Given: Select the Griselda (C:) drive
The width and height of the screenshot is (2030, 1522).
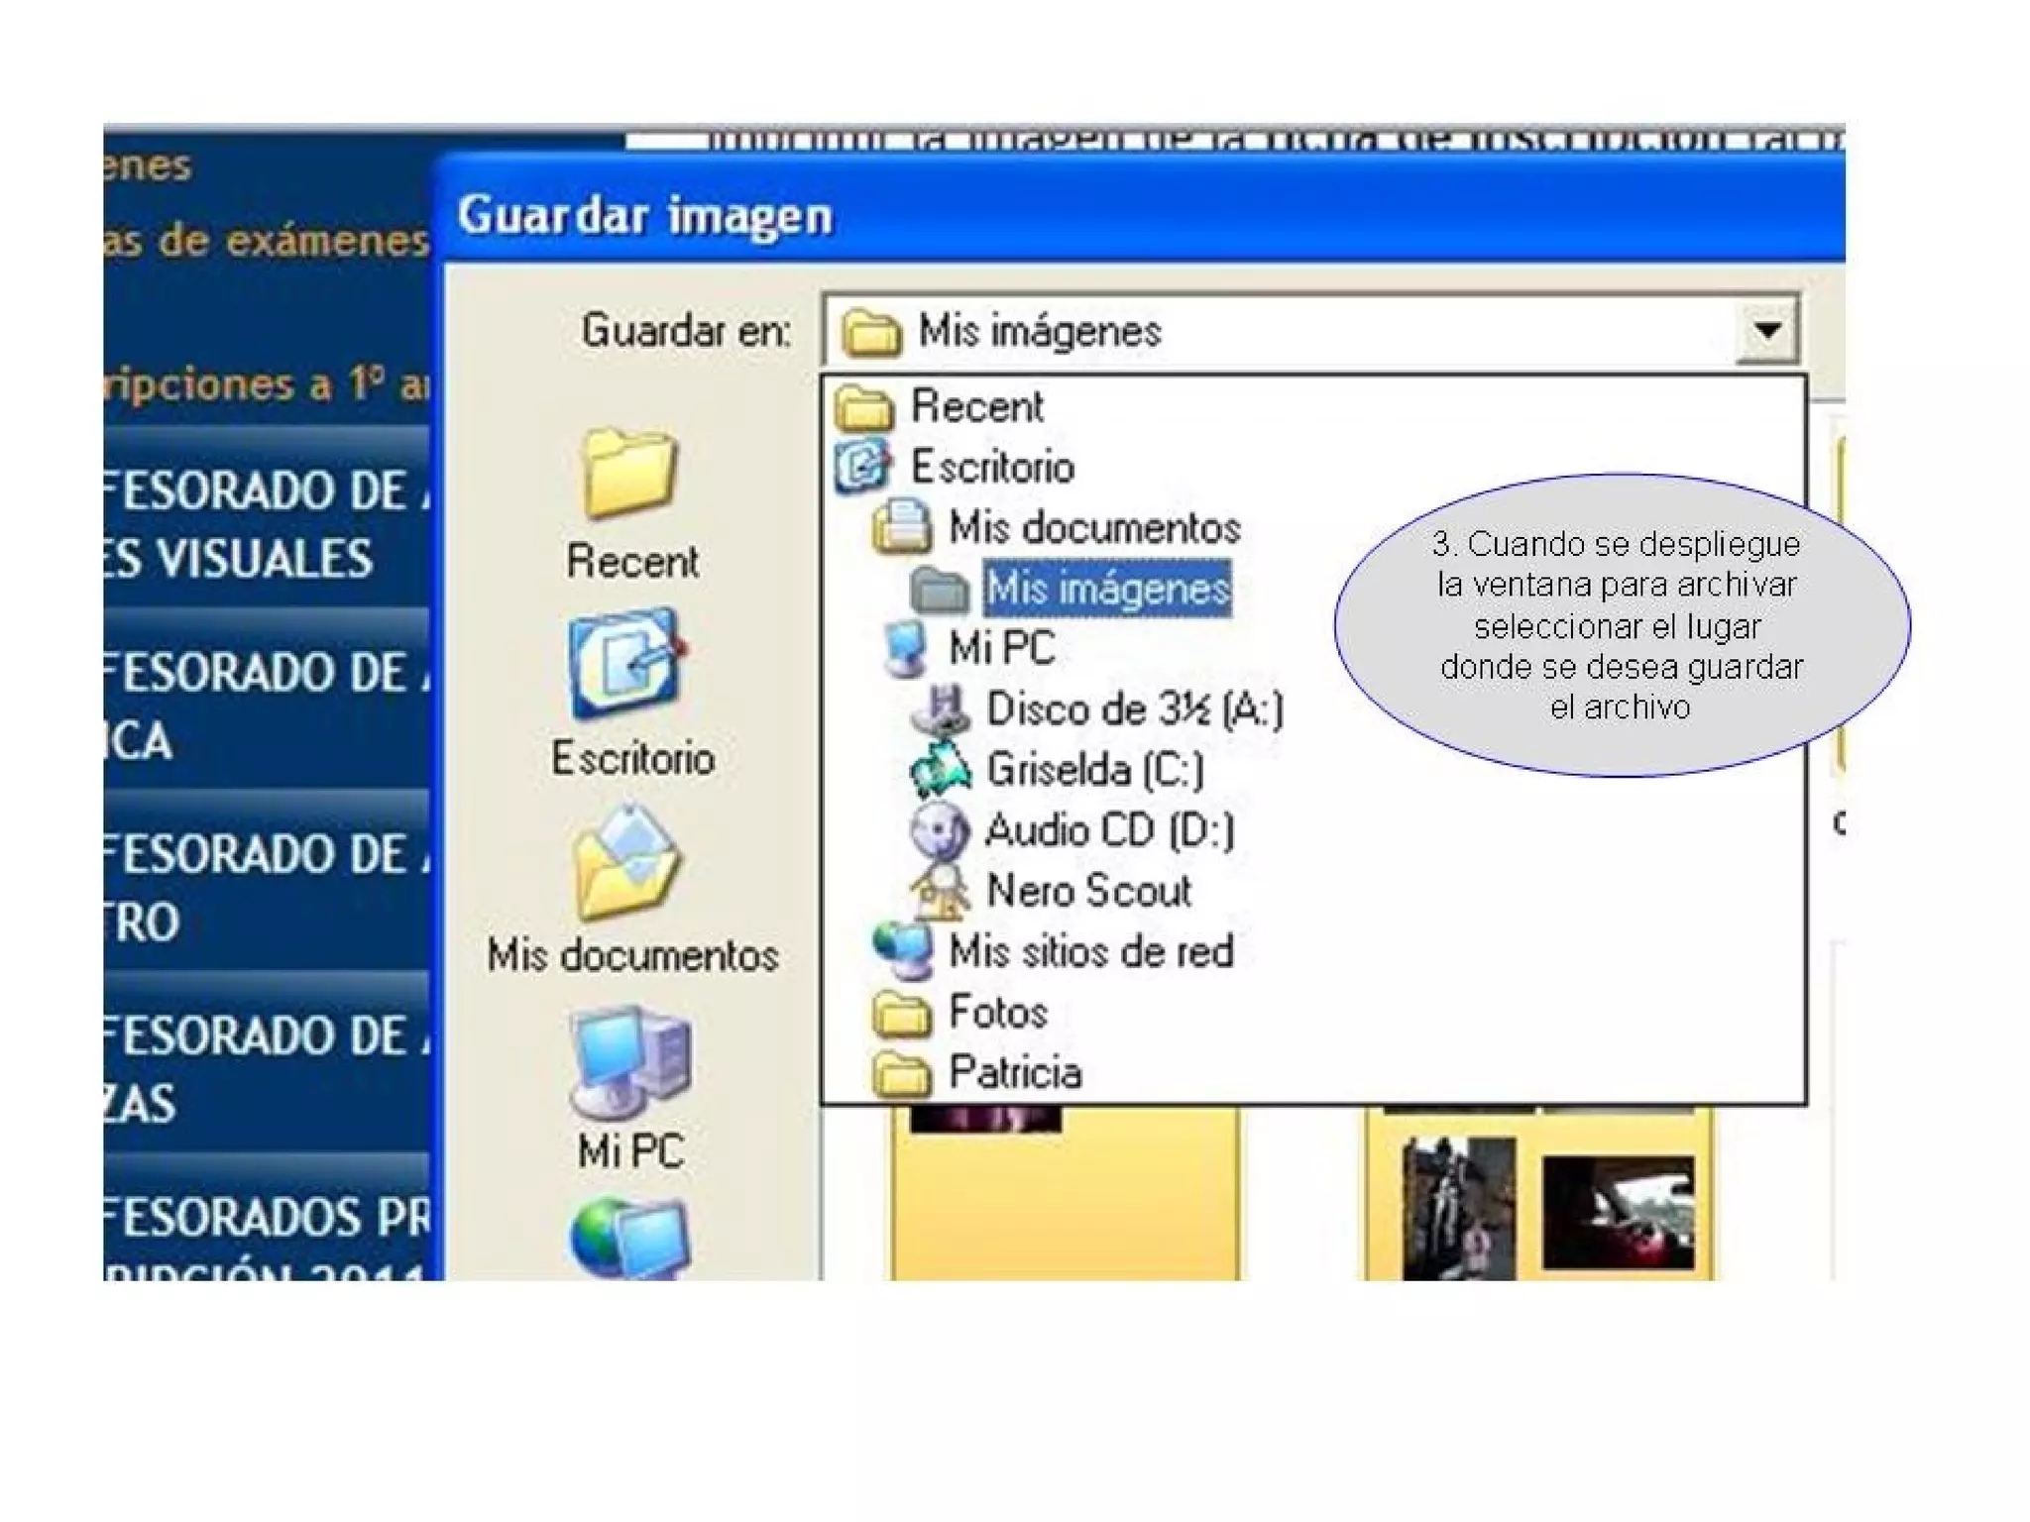Looking at the screenshot, I should click(x=1093, y=770).
